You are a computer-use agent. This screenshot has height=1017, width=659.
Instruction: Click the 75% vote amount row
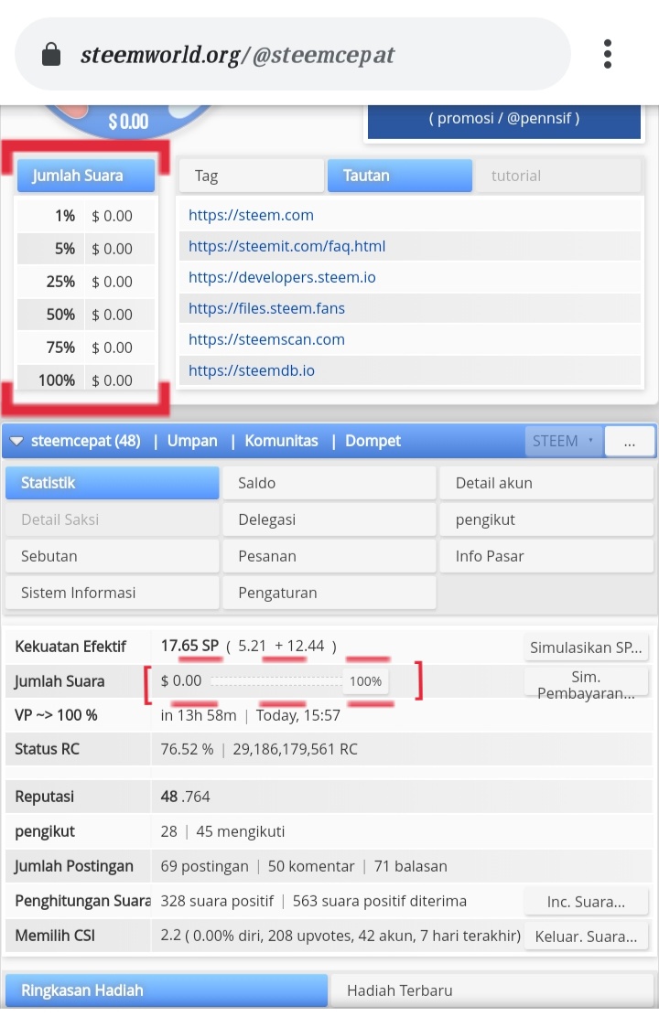(x=86, y=348)
